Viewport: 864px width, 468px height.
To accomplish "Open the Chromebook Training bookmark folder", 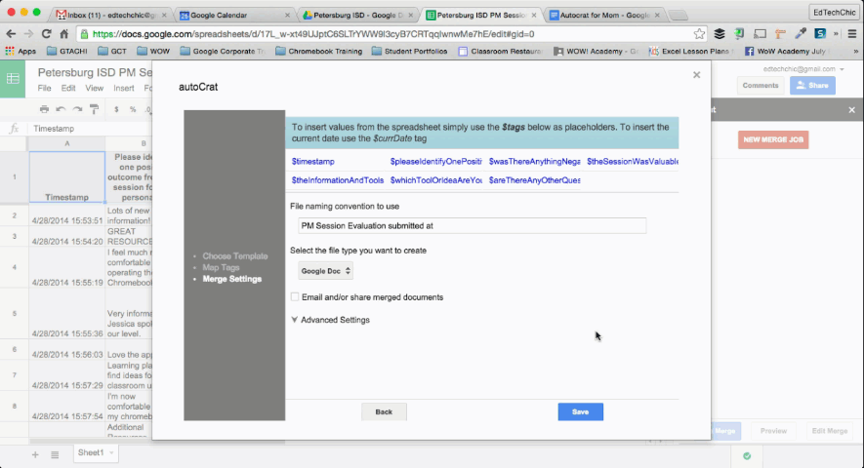I will 319,52.
